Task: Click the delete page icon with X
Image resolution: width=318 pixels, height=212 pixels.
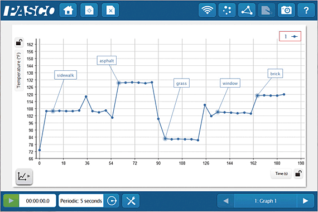Action: coord(110,10)
